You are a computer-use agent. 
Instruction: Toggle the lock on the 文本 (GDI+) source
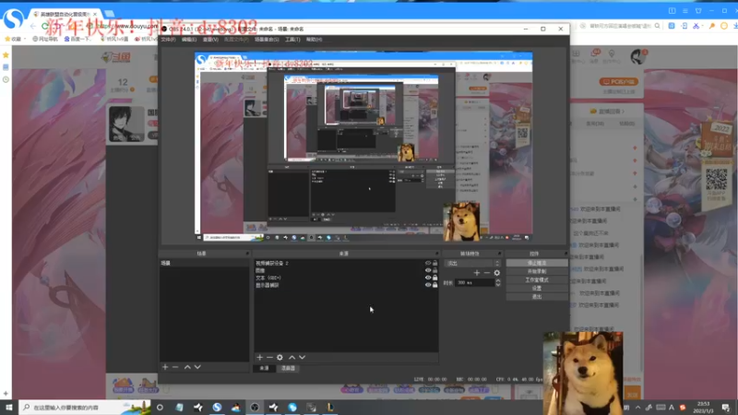[434, 278]
